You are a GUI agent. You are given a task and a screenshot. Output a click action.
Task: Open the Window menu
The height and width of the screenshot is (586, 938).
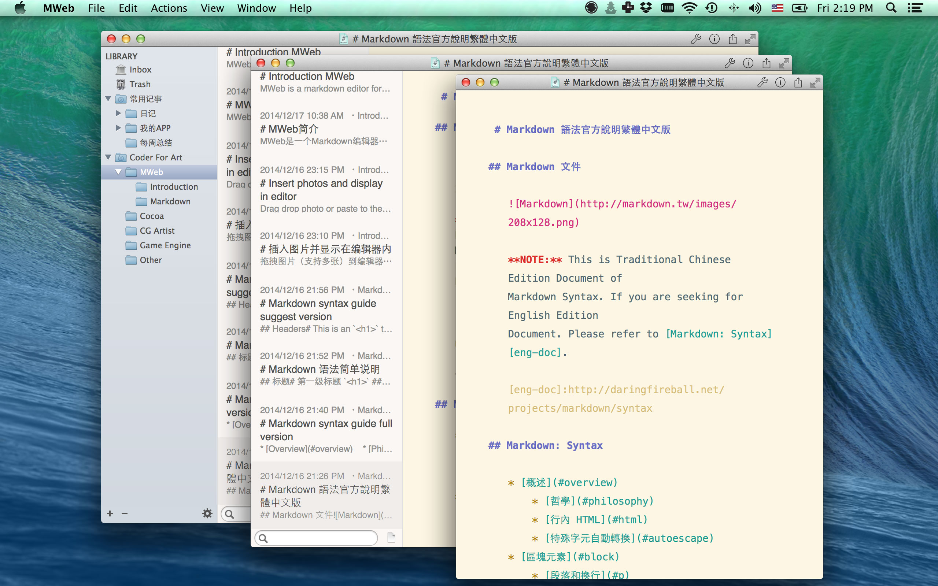(x=256, y=8)
